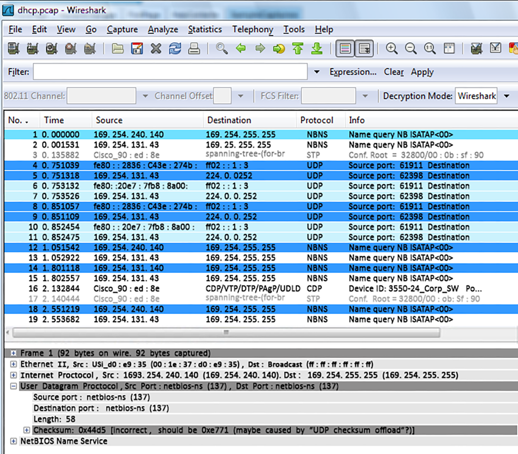Edit display filters icon
Viewport: 518px width, 454px height.
coord(496,49)
